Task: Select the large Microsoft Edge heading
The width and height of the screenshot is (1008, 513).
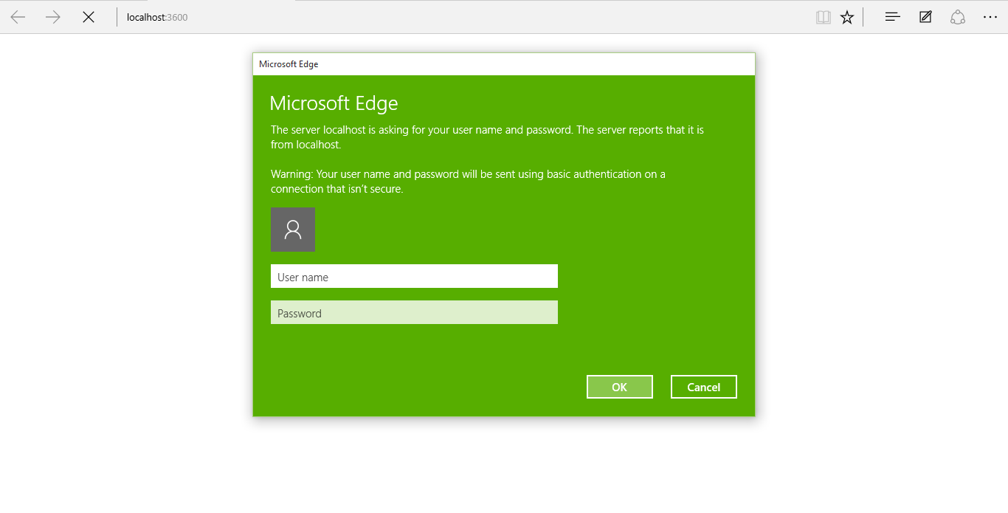Action: tap(334, 103)
